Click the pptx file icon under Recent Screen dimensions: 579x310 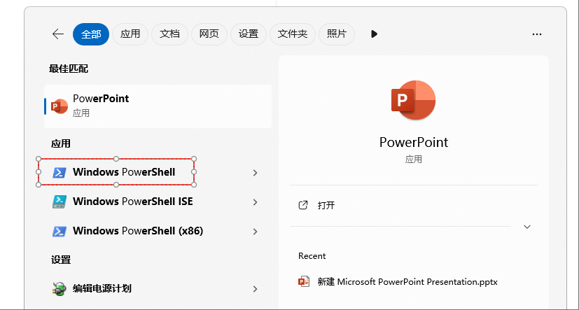pyautogui.click(x=304, y=281)
